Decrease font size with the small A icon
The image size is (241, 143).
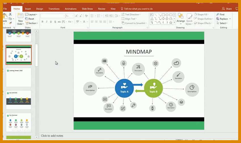coord(81,16)
